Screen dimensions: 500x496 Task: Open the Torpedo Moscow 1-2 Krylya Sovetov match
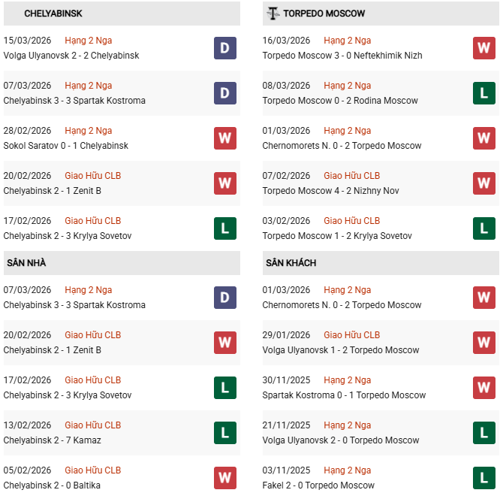click(x=337, y=236)
